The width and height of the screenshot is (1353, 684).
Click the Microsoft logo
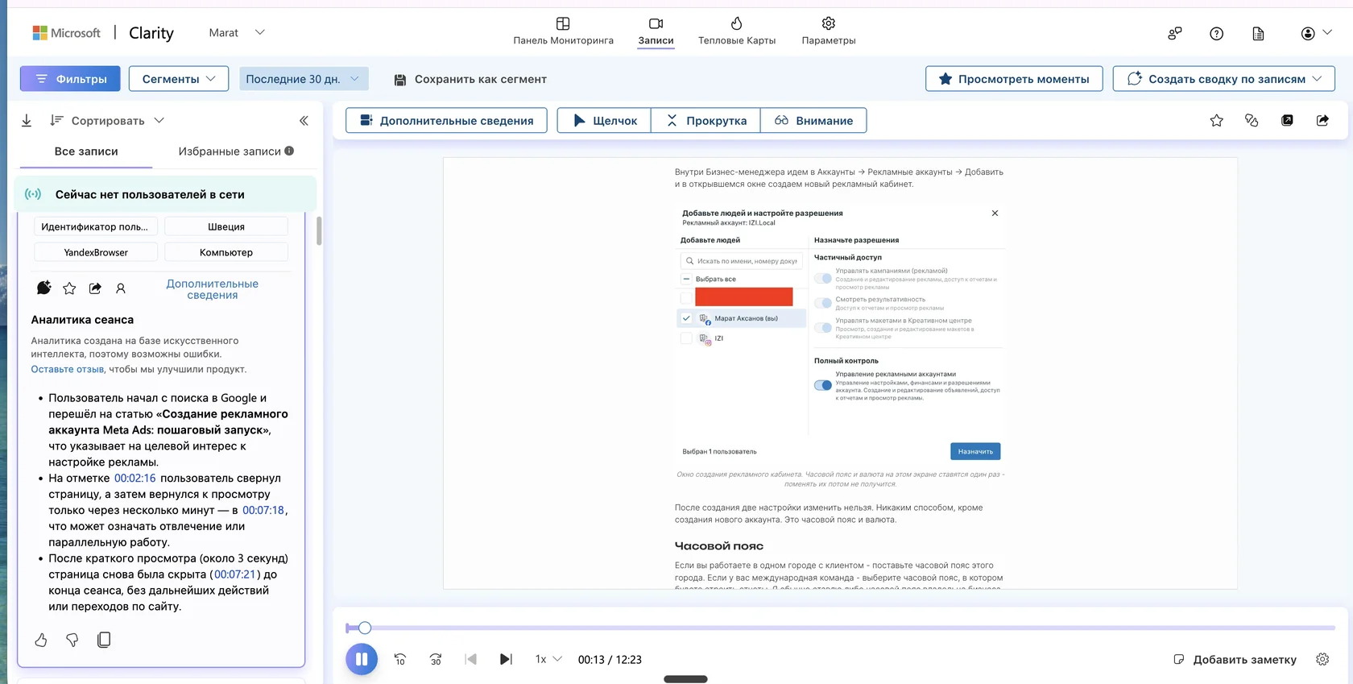(x=66, y=33)
